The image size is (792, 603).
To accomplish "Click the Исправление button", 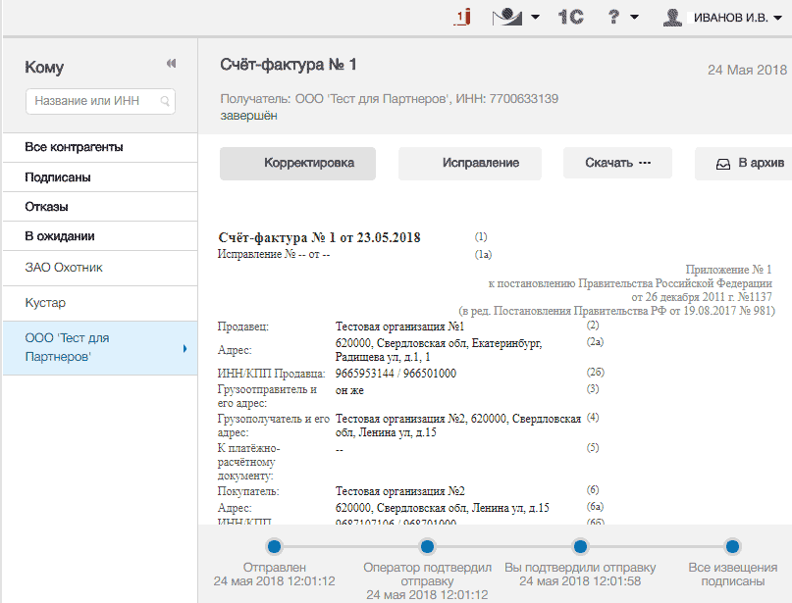I will [x=470, y=163].
